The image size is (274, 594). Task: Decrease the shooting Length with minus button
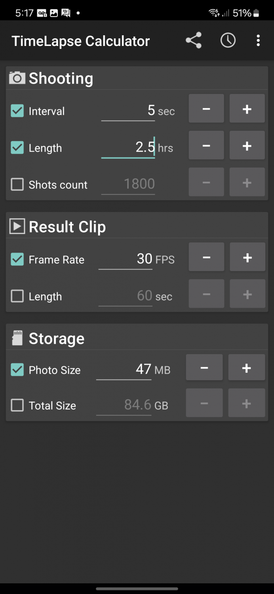pos(206,145)
